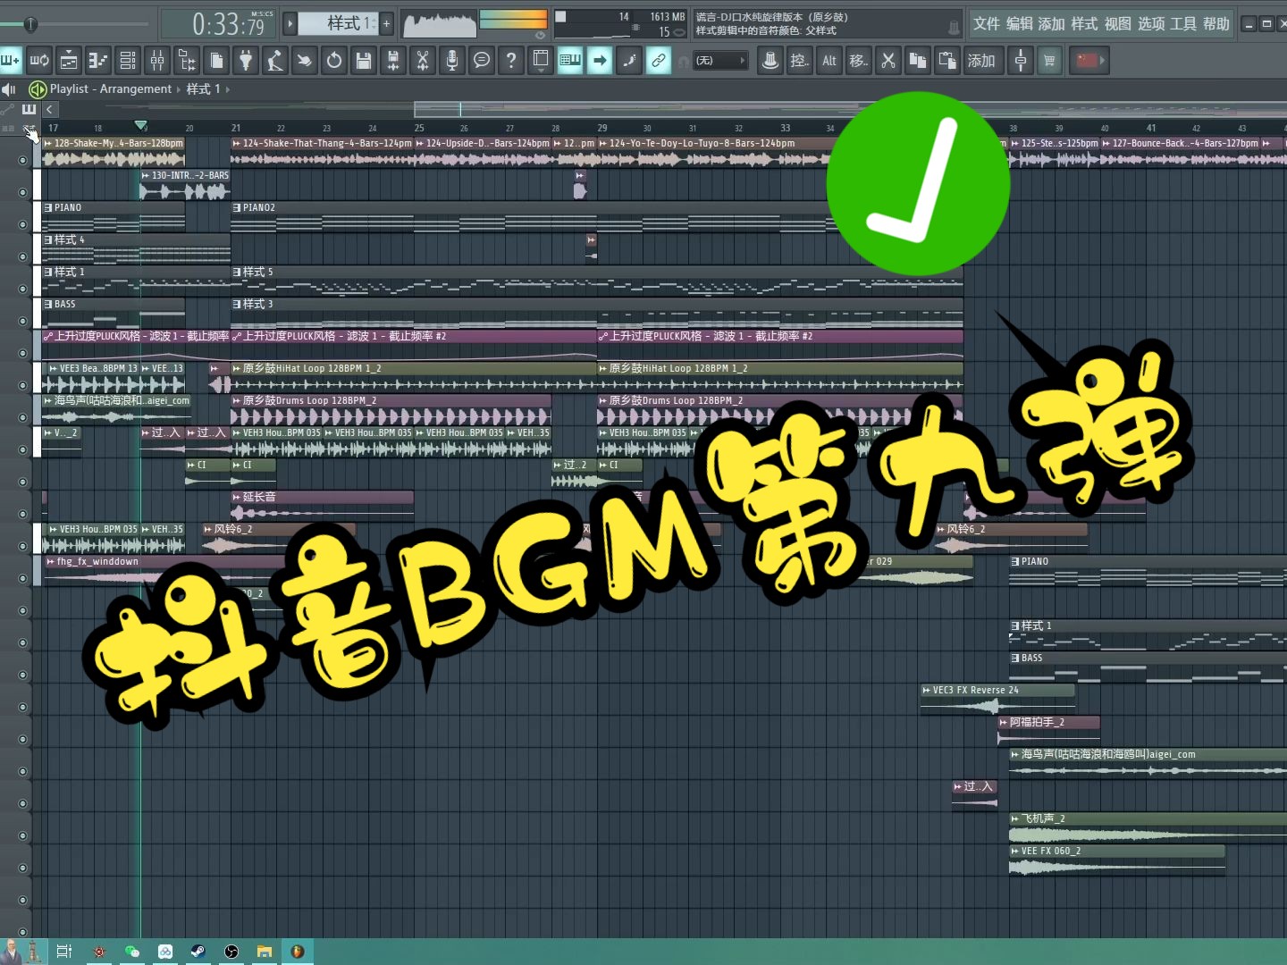
Task: Click the main tempo slider knob
Action: click(30, 24)
